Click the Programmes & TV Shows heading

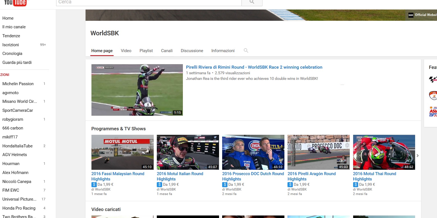coord(119,129)
